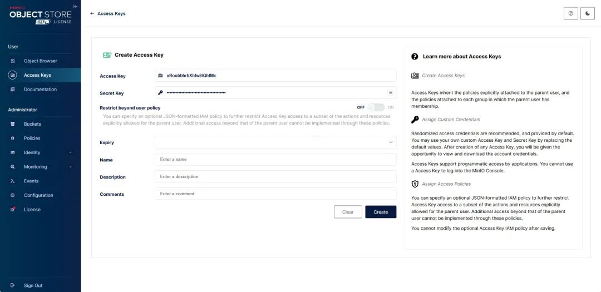The image size is (601, 292).
Task: Click the Policies shield icon
Action: (13, 138)
